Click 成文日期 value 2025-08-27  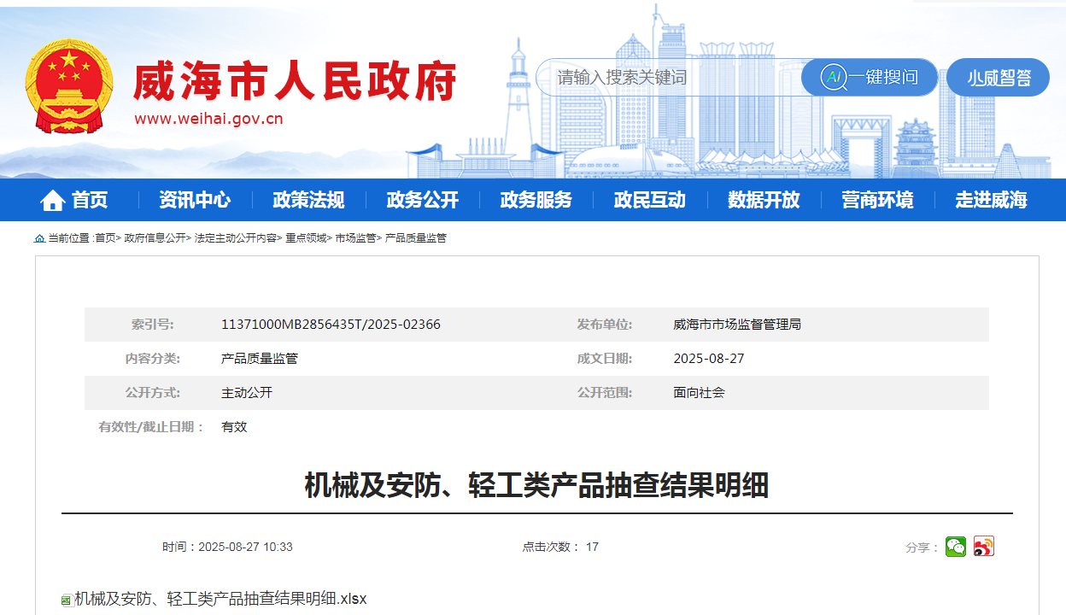click(x=709, y=359)
